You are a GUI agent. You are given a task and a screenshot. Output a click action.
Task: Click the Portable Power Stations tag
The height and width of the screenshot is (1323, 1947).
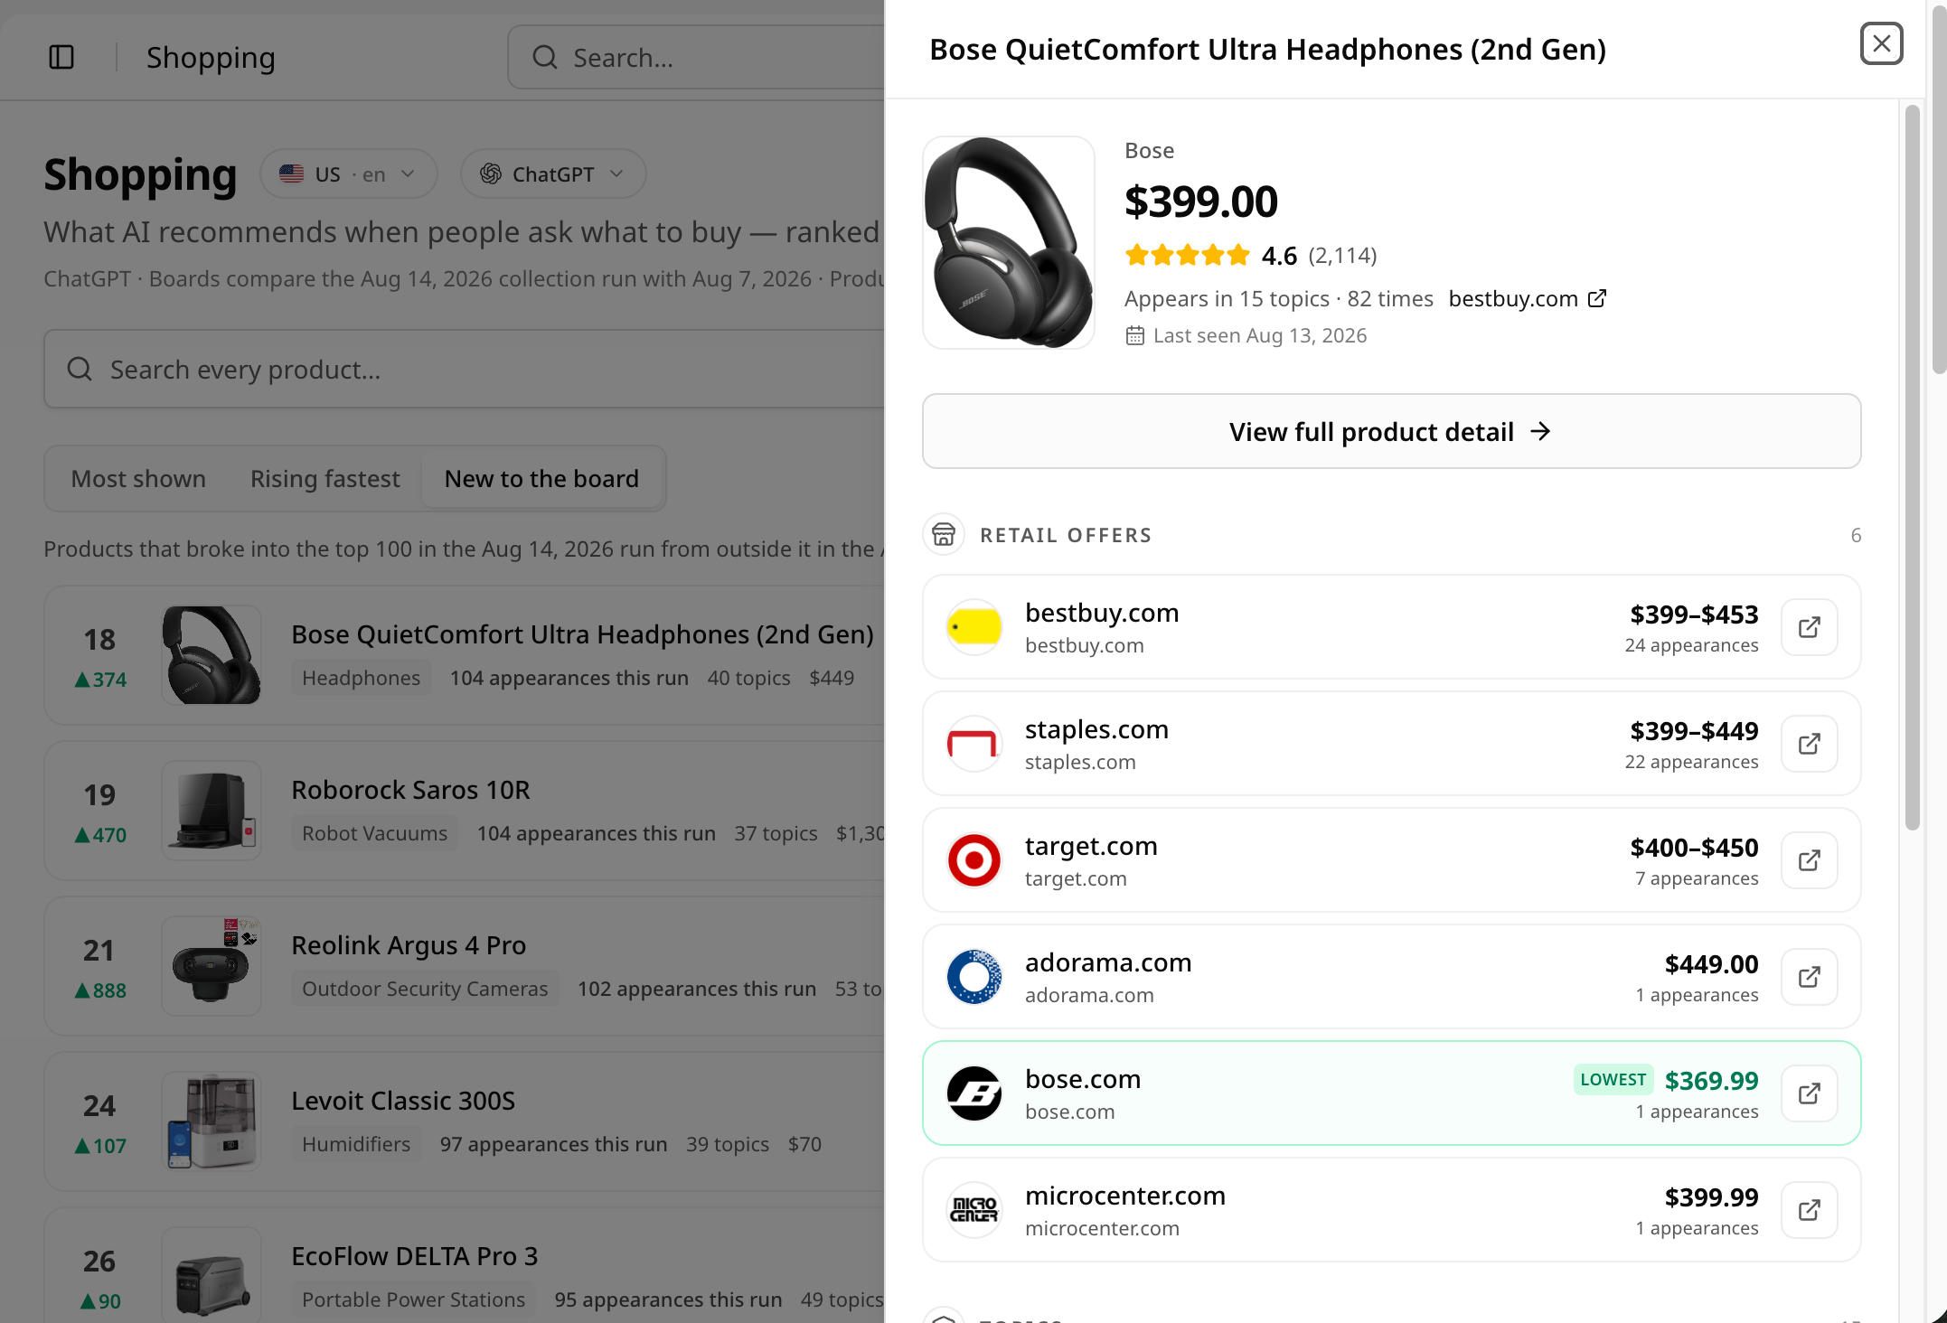pyautogui.click(x=413, y=1300)
